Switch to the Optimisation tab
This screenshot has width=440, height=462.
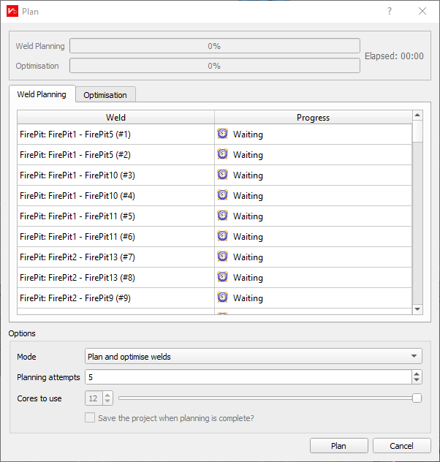click(105, 95)
